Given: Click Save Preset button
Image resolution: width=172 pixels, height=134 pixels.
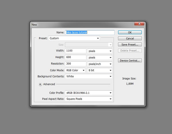Looking at the screenshot, I should pos(130,44).
